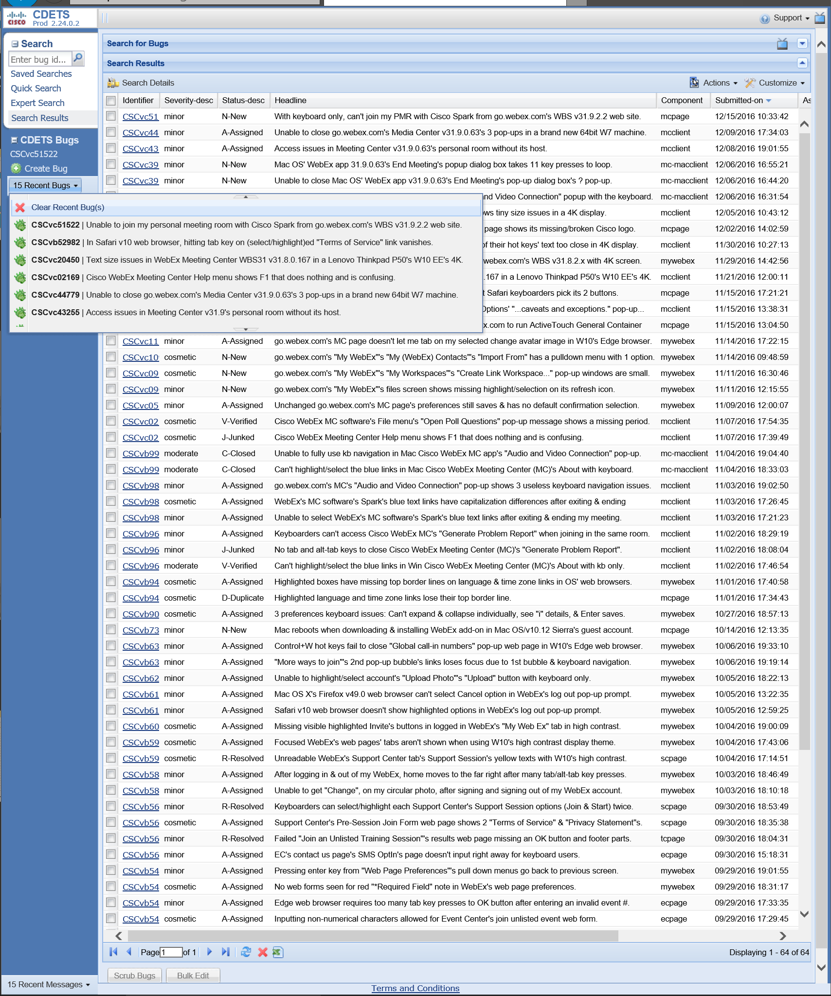This screenshot has height=996, width=831.
Task: Click the Search Details icon
Action: pos(113,83)
